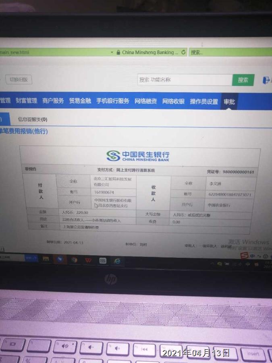The image size is (272, 363).
Task: Click the fee value 0.00
Action: (x=176, y=222)
